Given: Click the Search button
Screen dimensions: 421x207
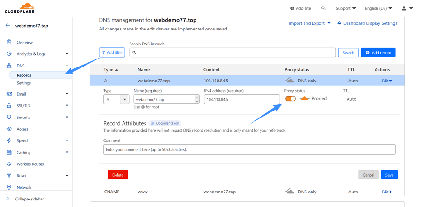Looking at the screenshot, I should [348, 53].
